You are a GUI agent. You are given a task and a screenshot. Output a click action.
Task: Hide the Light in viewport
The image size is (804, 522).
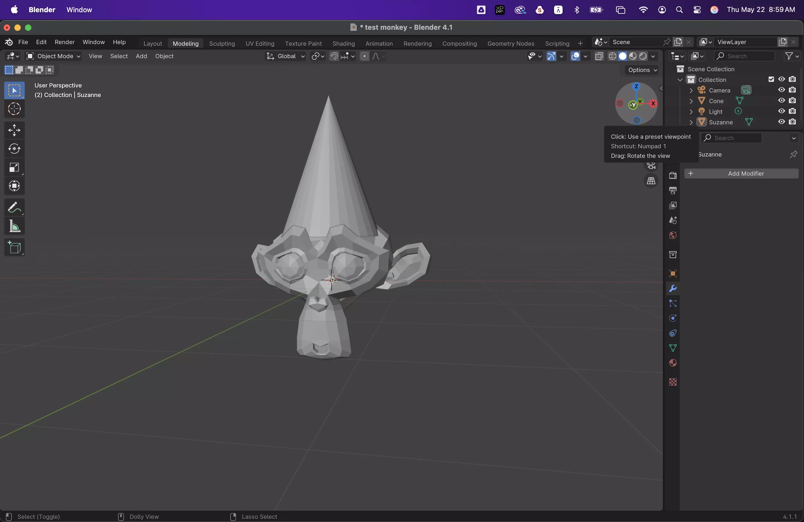[x=782, y=111]
